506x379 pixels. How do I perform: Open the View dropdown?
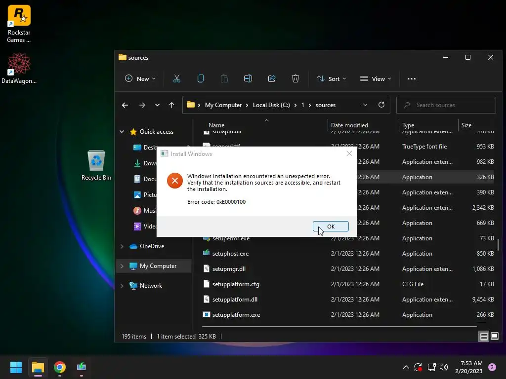pyautogui.click(x=376, y=78)
